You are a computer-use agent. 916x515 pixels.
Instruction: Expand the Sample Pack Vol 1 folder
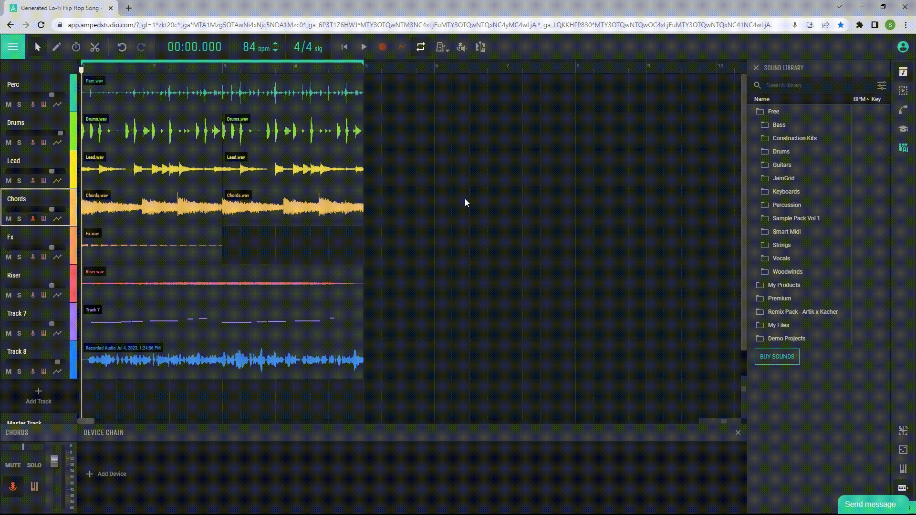click(x=796, y=217)
